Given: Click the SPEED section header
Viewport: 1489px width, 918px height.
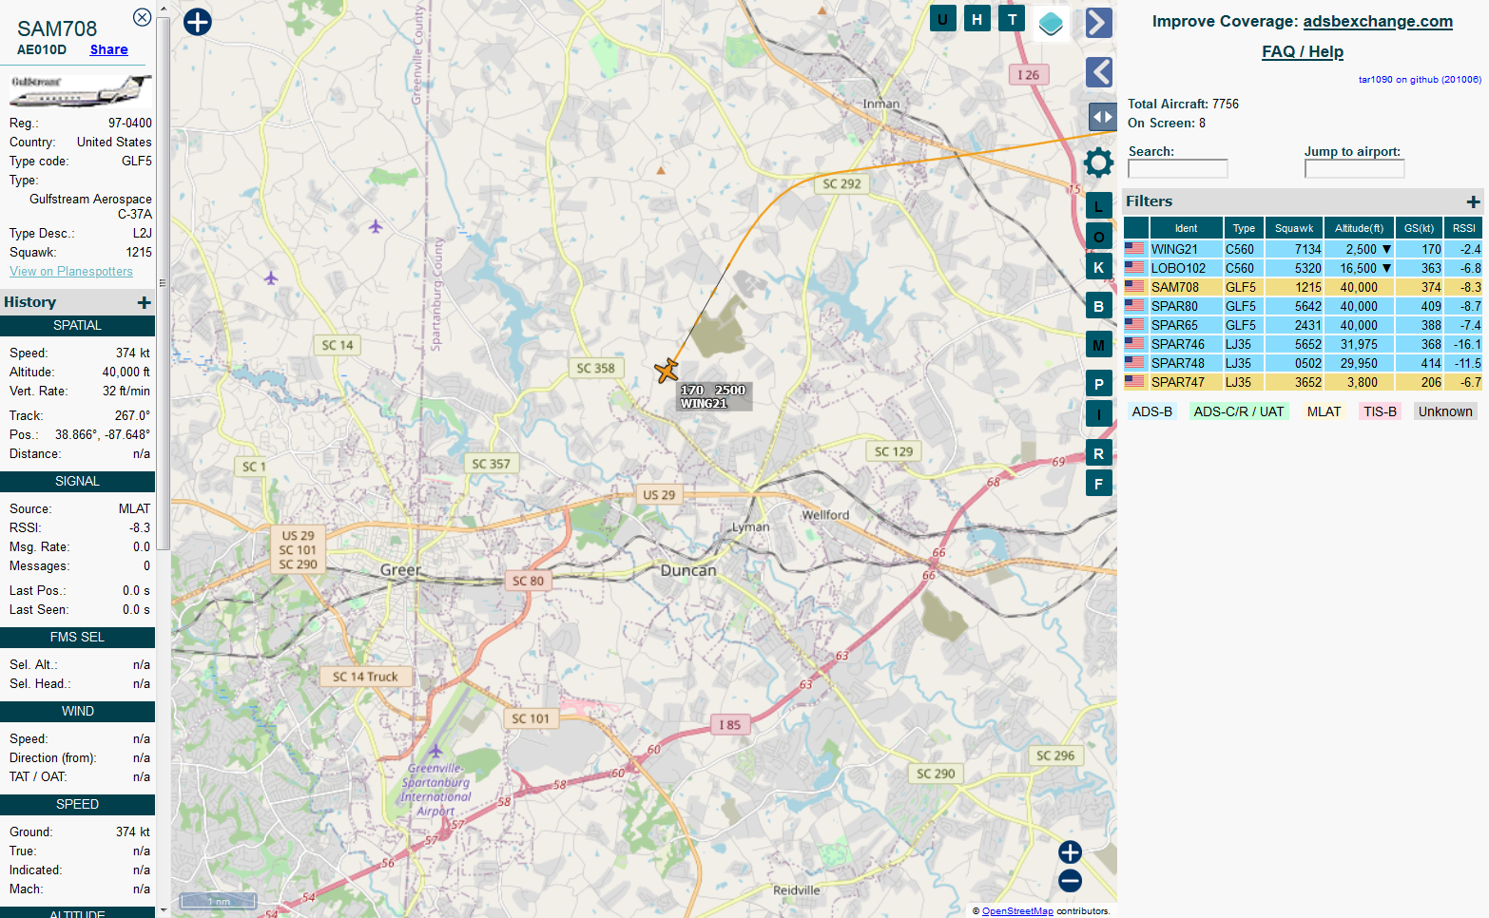Looking at the screenshot, I should (x=77, y=804).
